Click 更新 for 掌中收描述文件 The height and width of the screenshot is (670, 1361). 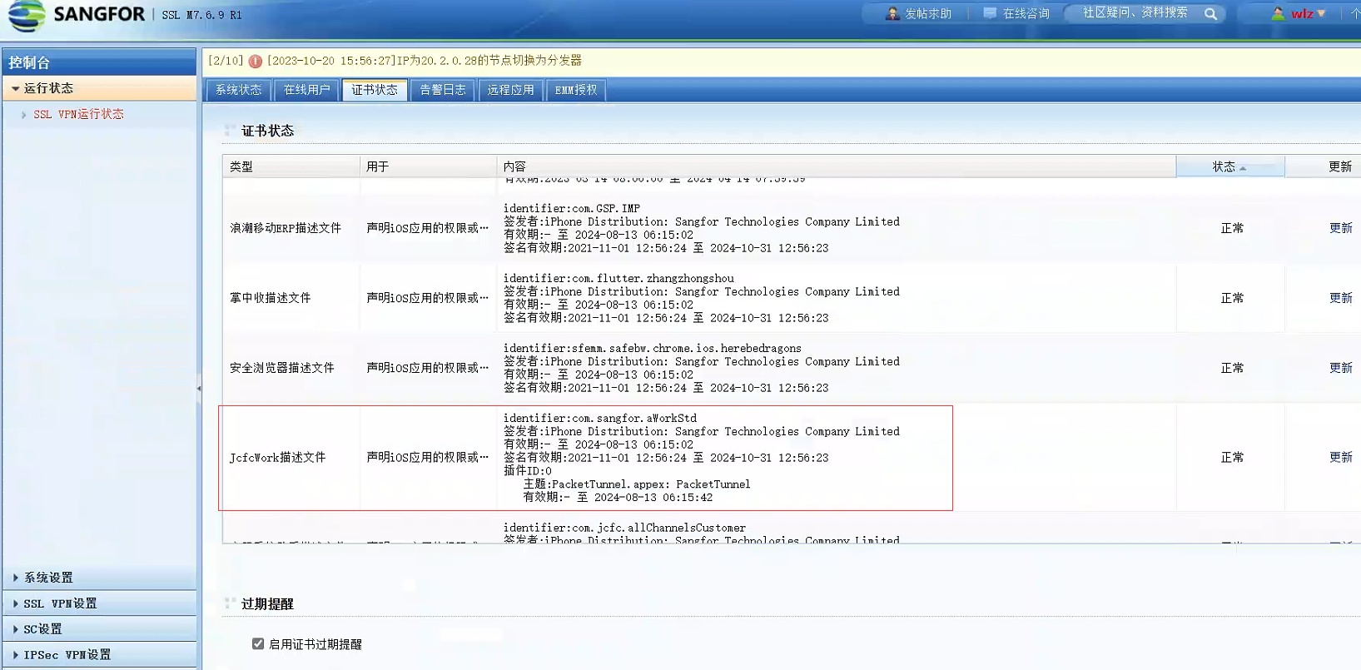point(1340,298)
